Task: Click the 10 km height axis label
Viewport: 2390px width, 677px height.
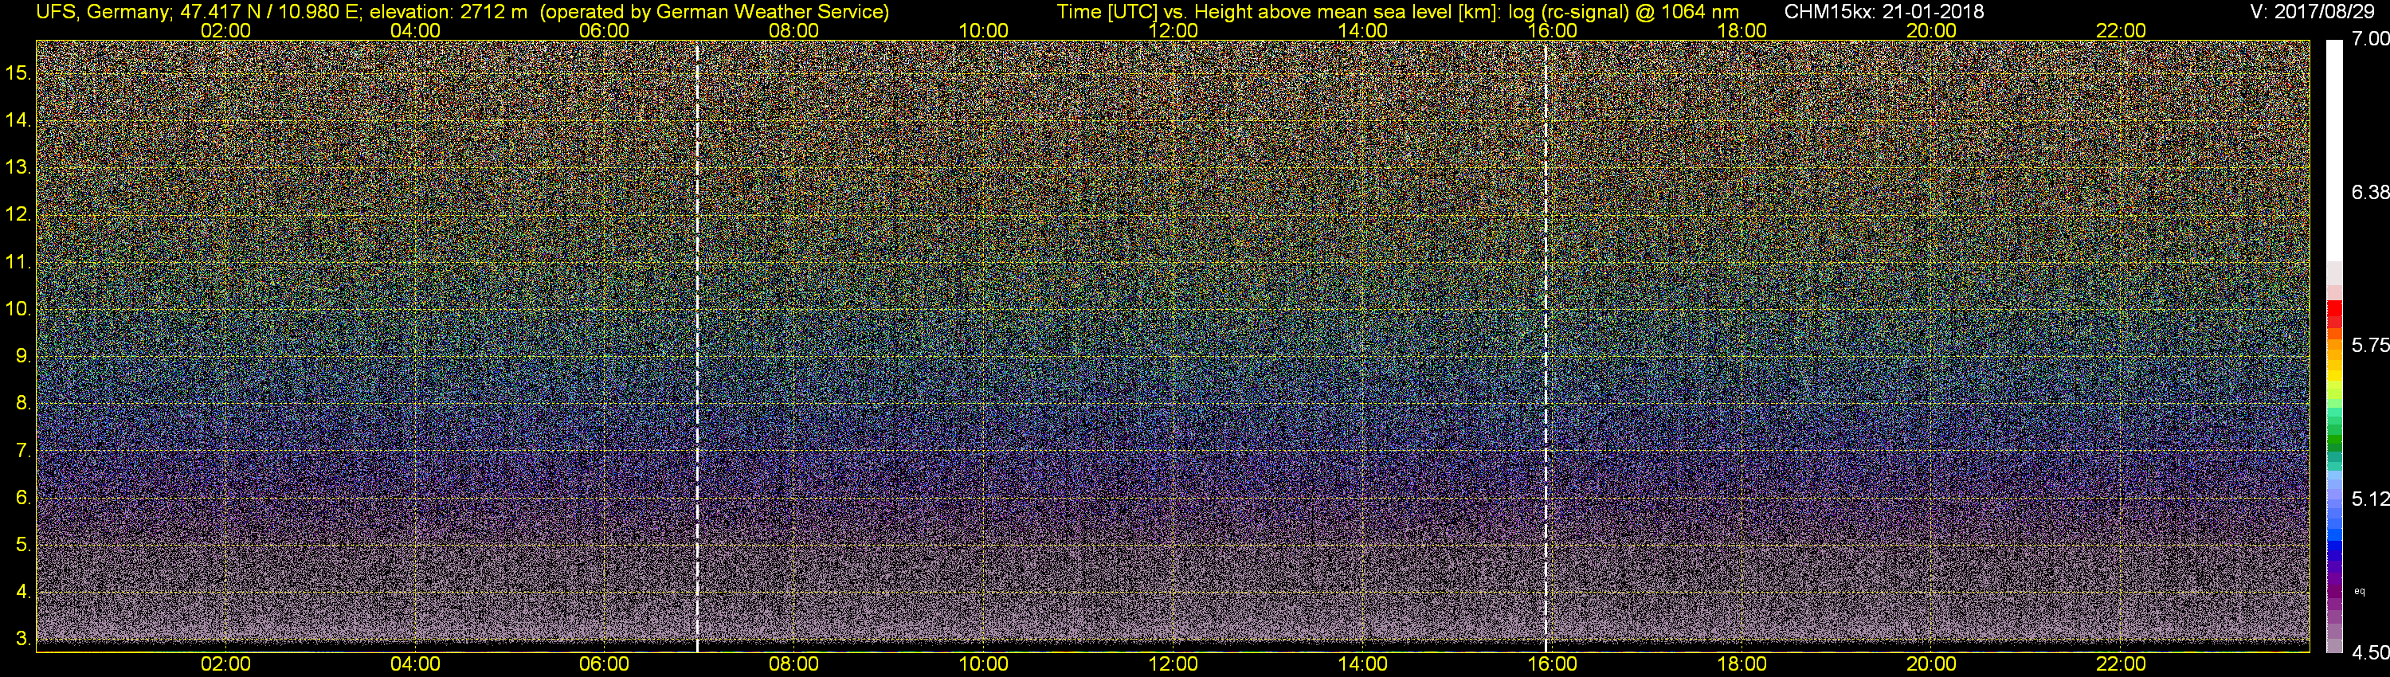Action: [18, 309]
